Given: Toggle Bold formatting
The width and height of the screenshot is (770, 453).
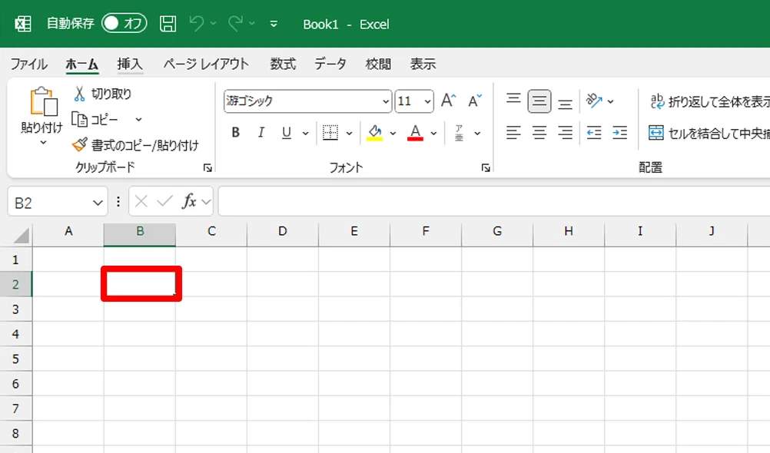Looking at the screenshot, I should click(x=236, y=133).
